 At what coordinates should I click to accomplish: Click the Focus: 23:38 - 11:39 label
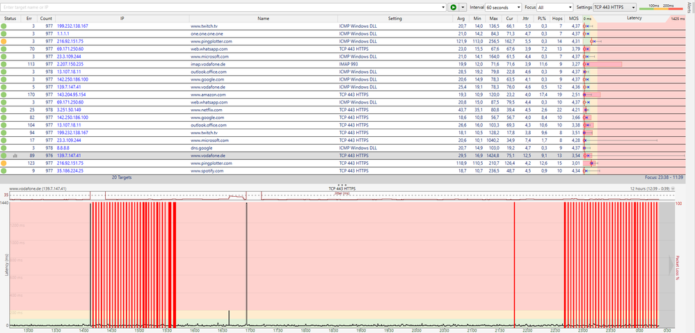tap(665, 177)
